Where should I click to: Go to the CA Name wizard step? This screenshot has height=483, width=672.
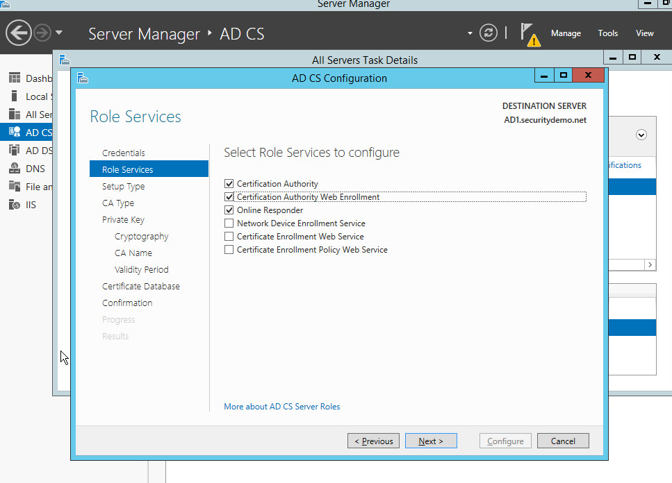(133, 253)
